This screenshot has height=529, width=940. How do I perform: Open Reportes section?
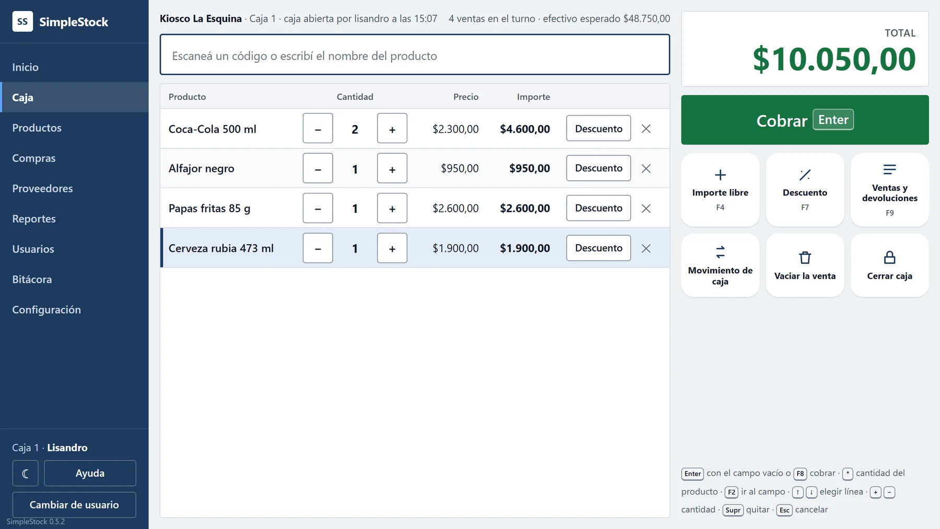click(74, 219)
